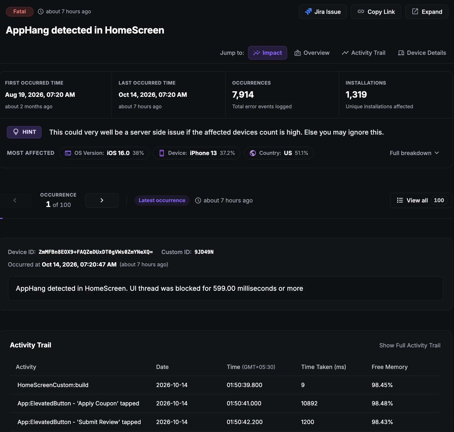Go to the next occurrence
The height and width of the screenshot is (432, 454).
102,200
